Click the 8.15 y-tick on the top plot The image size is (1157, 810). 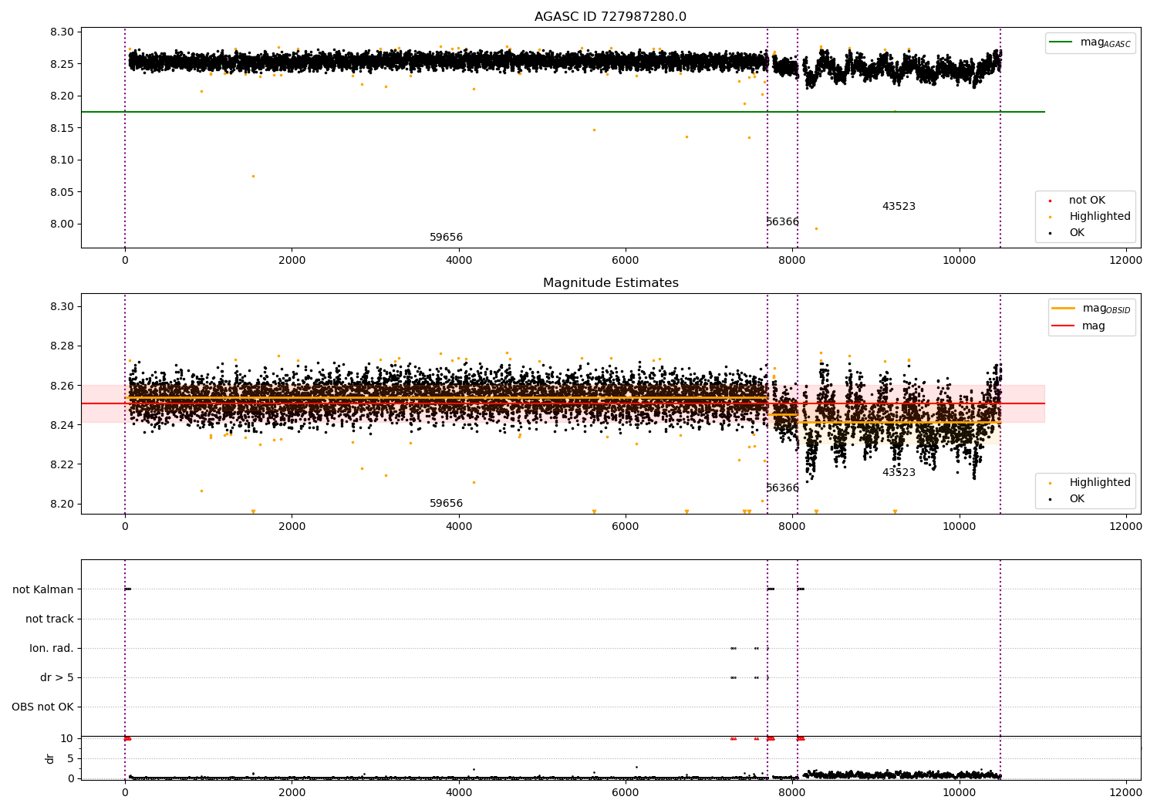tap(62, 128)
